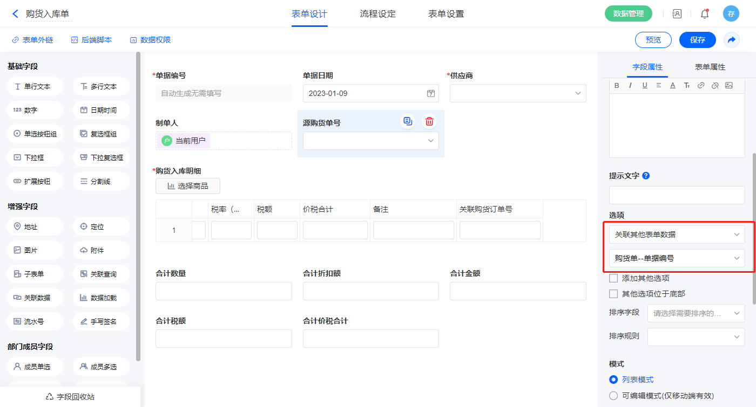The width and height of the screenshot is (756, 407).
Task: Open the 供应商 dropdown in the form
Action: coord(517,93)
